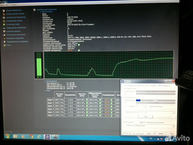Collapse the AMD FX-6300 tree node

pos(40,12)
